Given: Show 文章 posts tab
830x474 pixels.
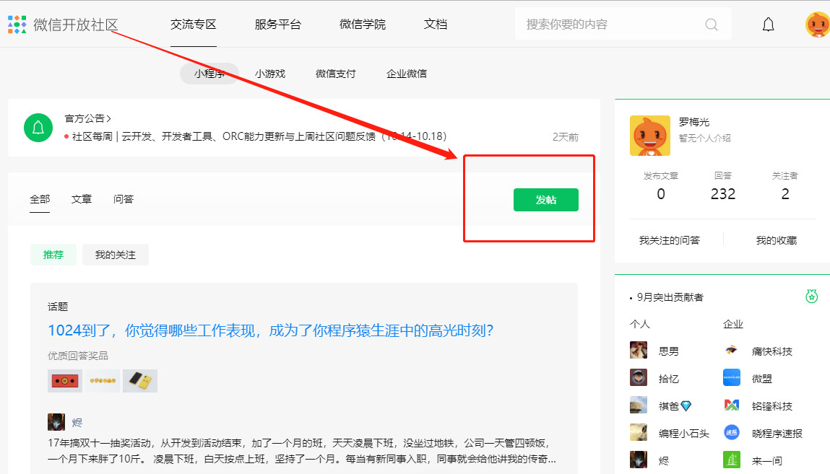Looking at the screenshot, I should [x=82, y=199].
